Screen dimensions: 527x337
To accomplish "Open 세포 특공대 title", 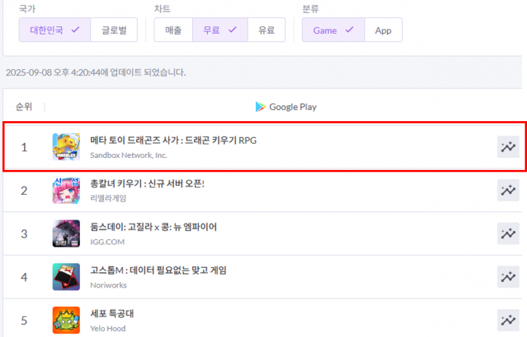I will coord(112,314).
